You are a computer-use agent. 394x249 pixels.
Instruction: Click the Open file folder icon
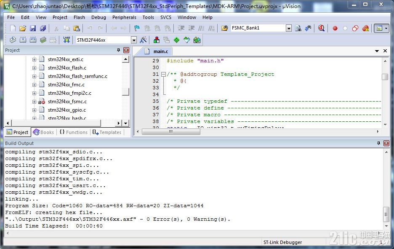click(23, 28)
